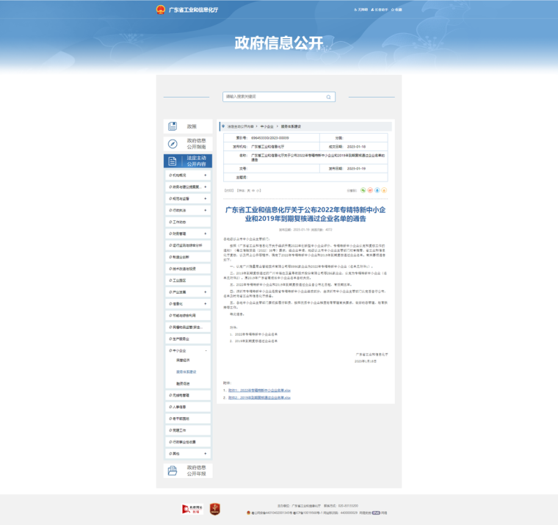558x525 pixels.
Task: Expand the 其他 sidebar section
Action: click(205, 453)
